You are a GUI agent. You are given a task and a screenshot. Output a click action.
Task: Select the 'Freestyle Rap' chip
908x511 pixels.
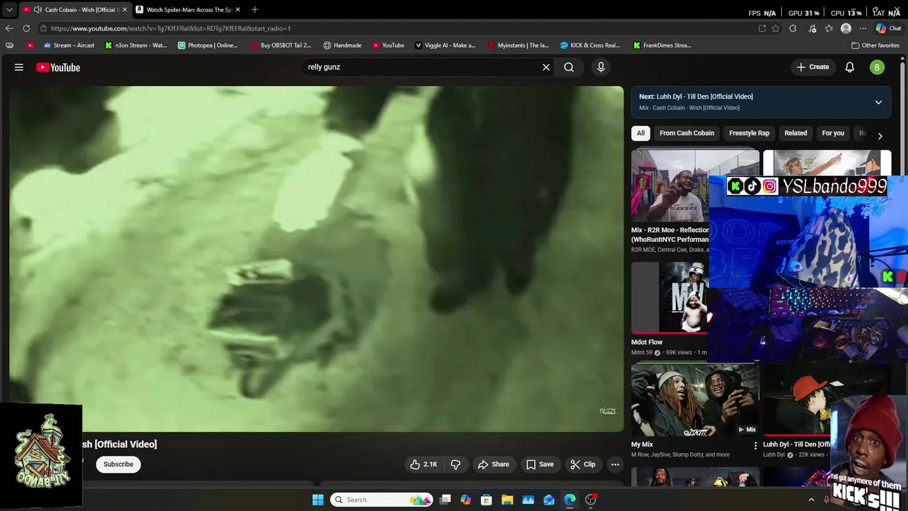tap(749, 133)
